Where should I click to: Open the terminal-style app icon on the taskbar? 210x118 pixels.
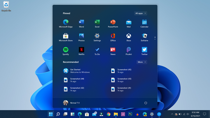(x=101, y=114)
